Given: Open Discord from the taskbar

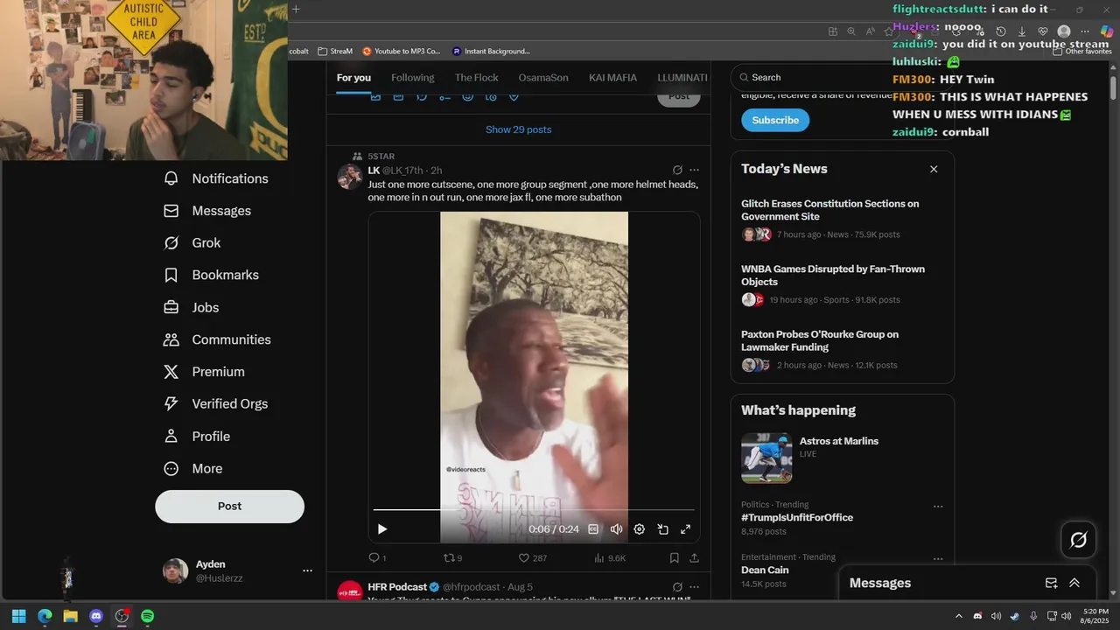Looking at the screenshot, I should (96, 616).
